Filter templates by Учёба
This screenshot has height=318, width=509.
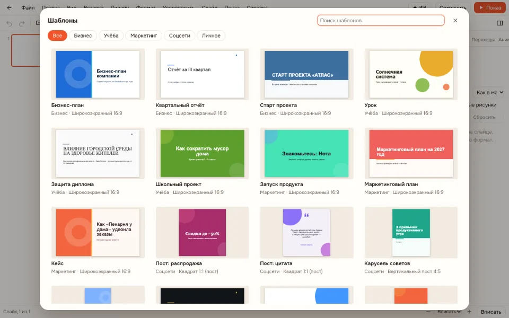[x=111, y=36]
